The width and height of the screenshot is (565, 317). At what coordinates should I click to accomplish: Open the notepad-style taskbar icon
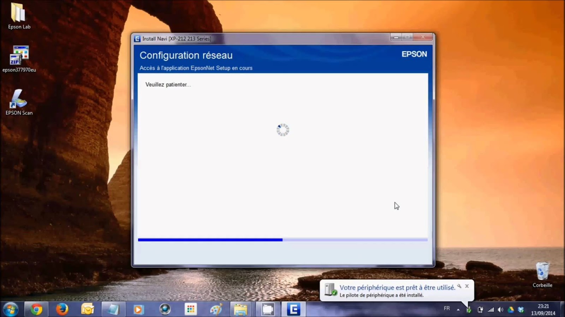point(113,310)
